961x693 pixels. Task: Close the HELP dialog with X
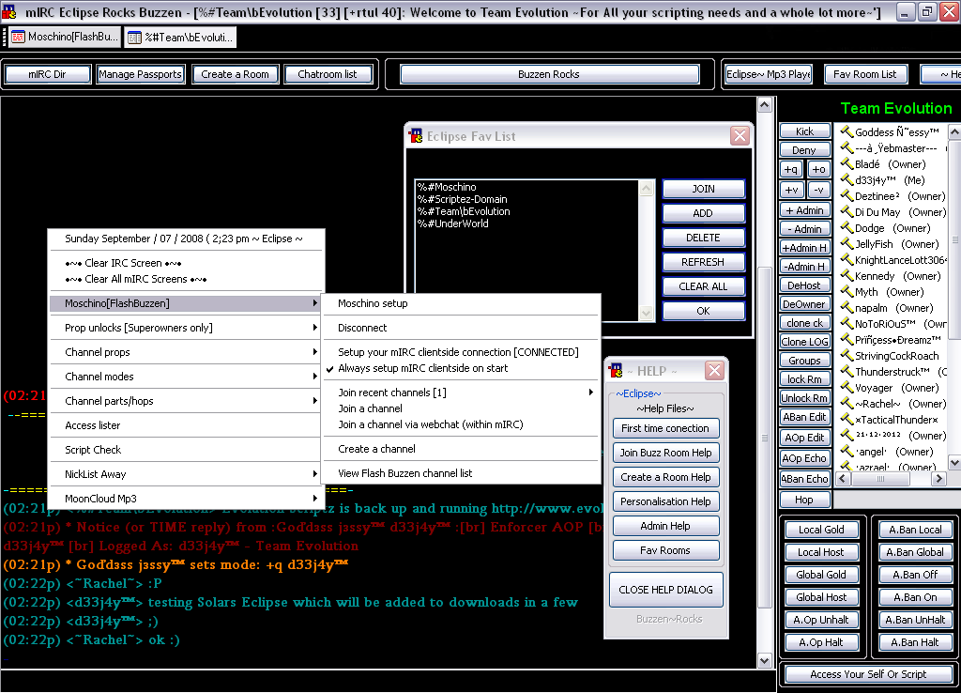point(714,370)
